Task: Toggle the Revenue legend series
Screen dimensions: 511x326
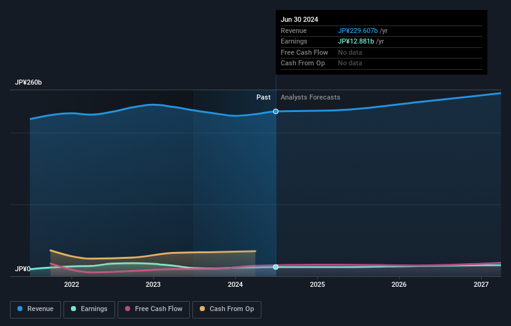Action: pyautogui.click(x=35, y=309)
